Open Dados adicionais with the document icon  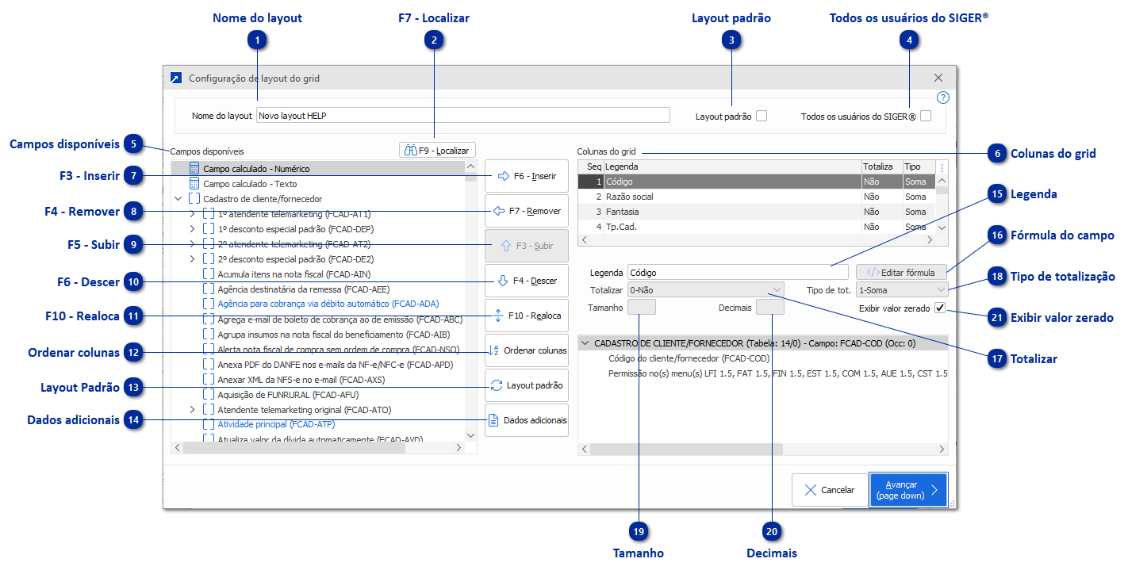(x=493, y=419)
